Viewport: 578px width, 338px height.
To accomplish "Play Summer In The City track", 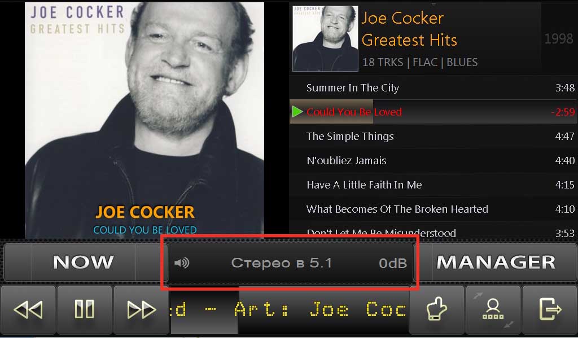I will [x=433, y=87].
